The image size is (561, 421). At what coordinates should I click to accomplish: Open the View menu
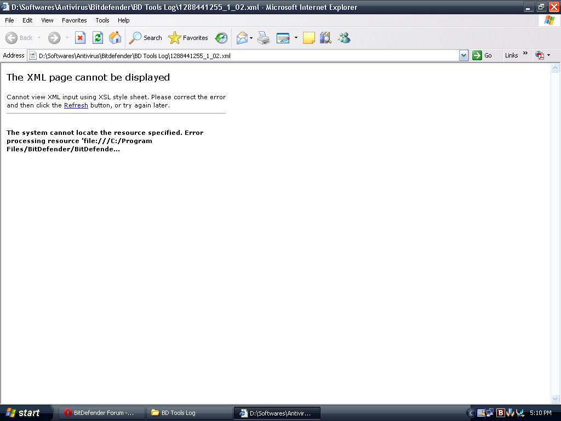tap(47, 20)
